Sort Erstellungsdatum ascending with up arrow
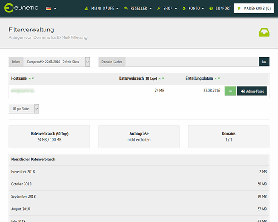 coord(215,78)
